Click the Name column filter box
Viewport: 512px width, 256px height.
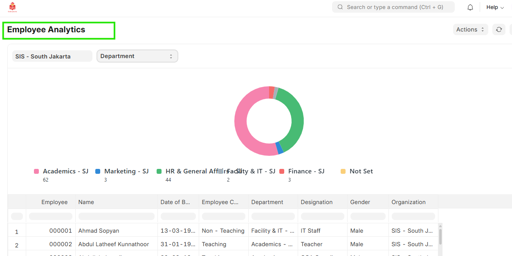[117, 216]
